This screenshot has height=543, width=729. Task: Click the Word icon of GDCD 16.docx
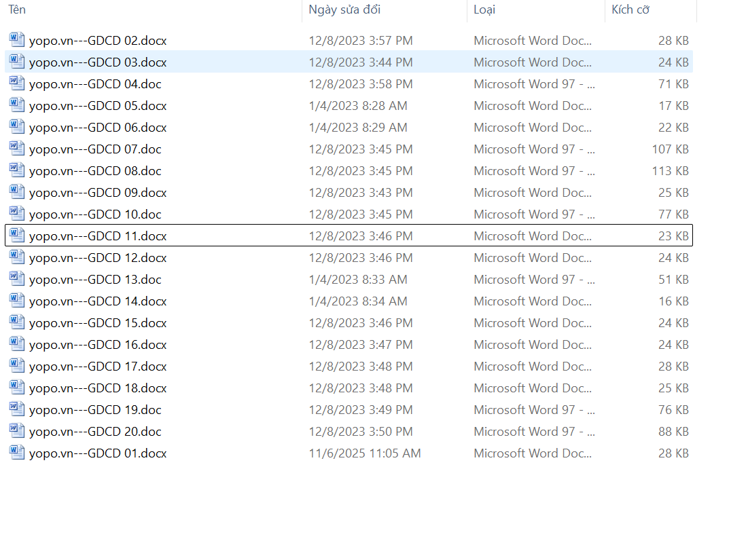pos(17,344)
